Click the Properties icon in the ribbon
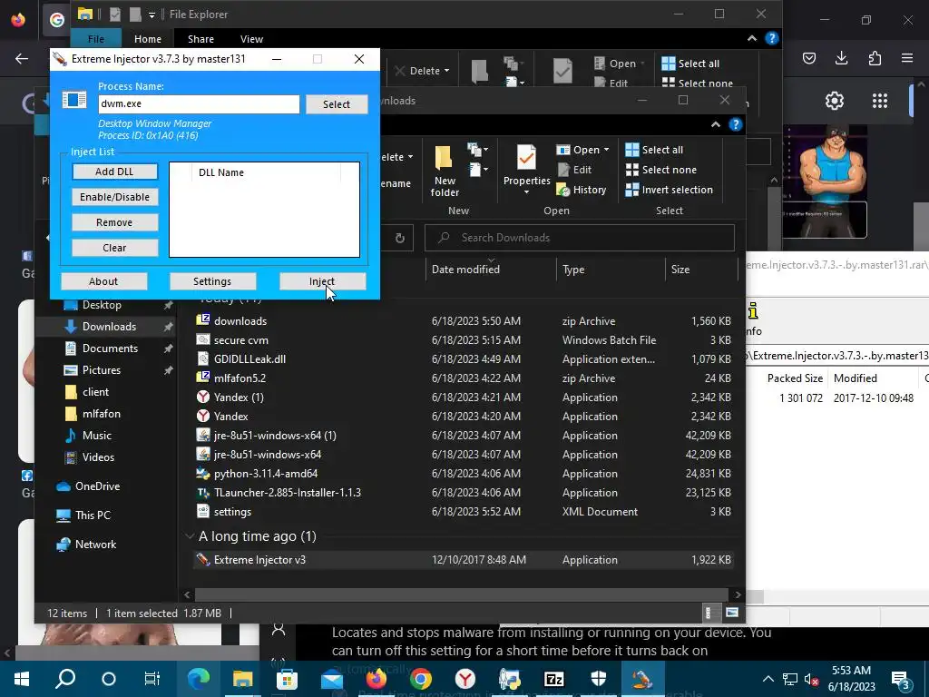929x697 pixels. tap(526, 160)
